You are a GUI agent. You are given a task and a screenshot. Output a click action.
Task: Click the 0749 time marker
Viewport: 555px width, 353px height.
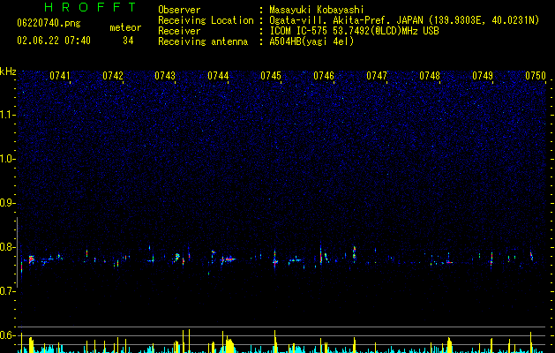(483, 76)
